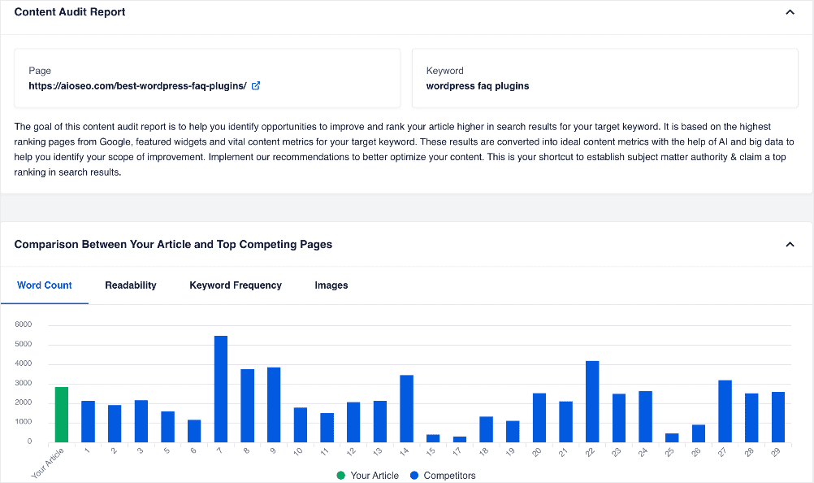The image size is (814, 483).
Task: Open the external link icon beside page URL
Action: tap(256, 85)
